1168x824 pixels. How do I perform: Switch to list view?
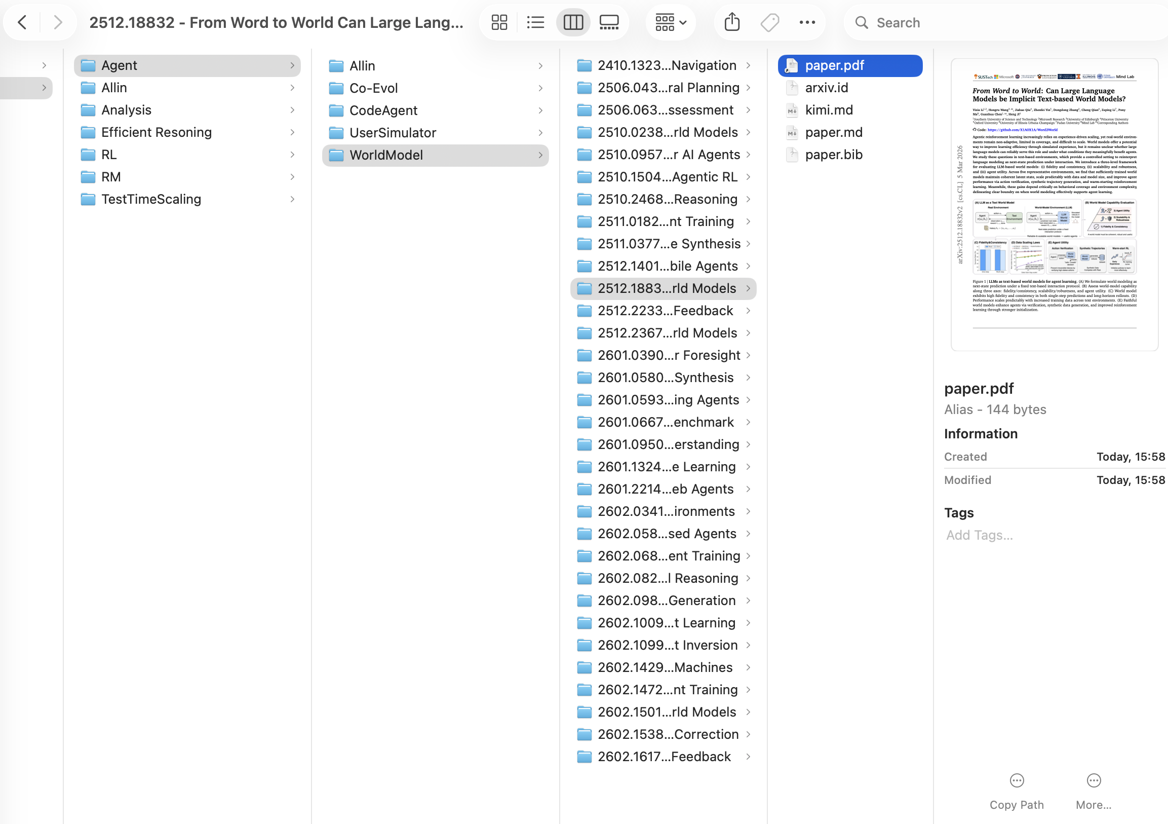535,22
